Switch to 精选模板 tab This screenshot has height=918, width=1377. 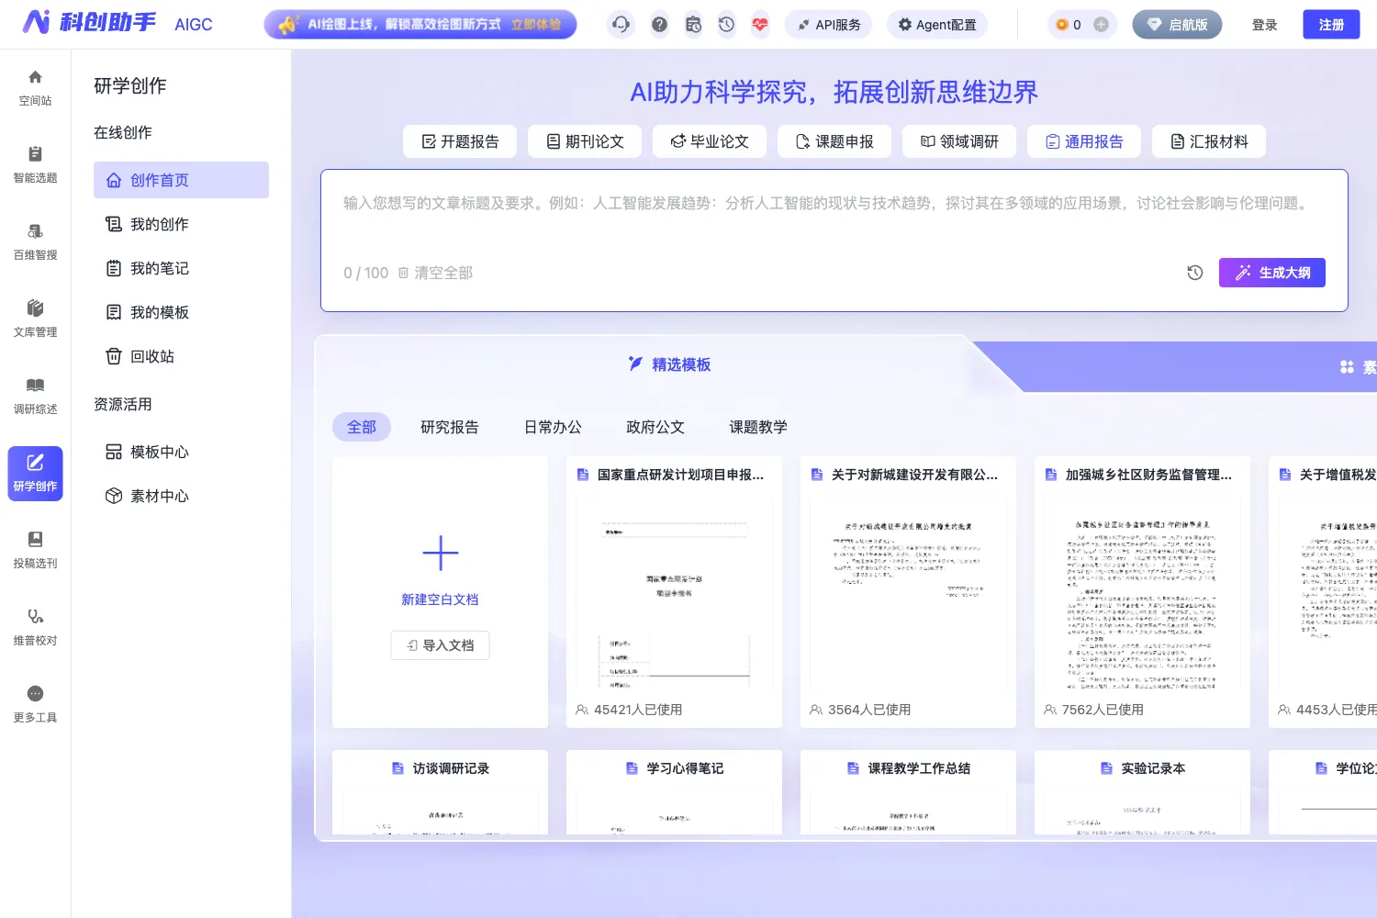tap(670, 364)
